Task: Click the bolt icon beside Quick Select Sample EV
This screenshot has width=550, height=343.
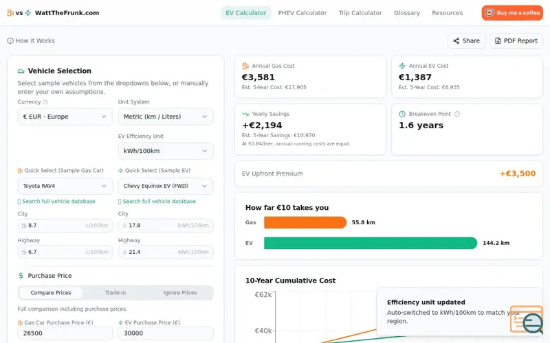Action: (121, 171)
